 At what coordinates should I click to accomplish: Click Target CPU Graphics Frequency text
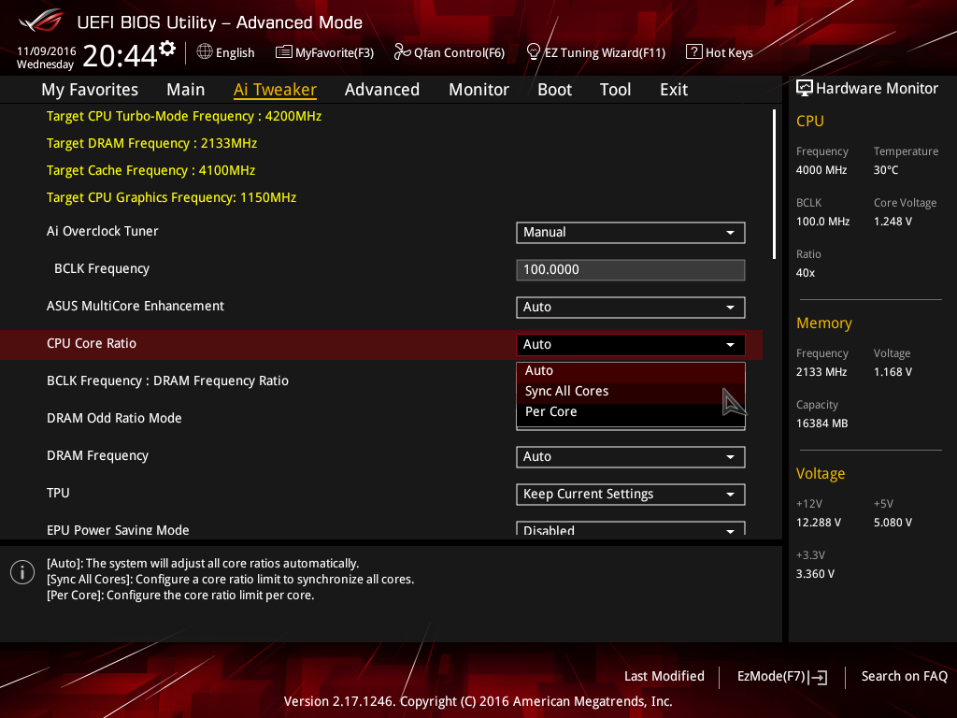tap(172, 198)
